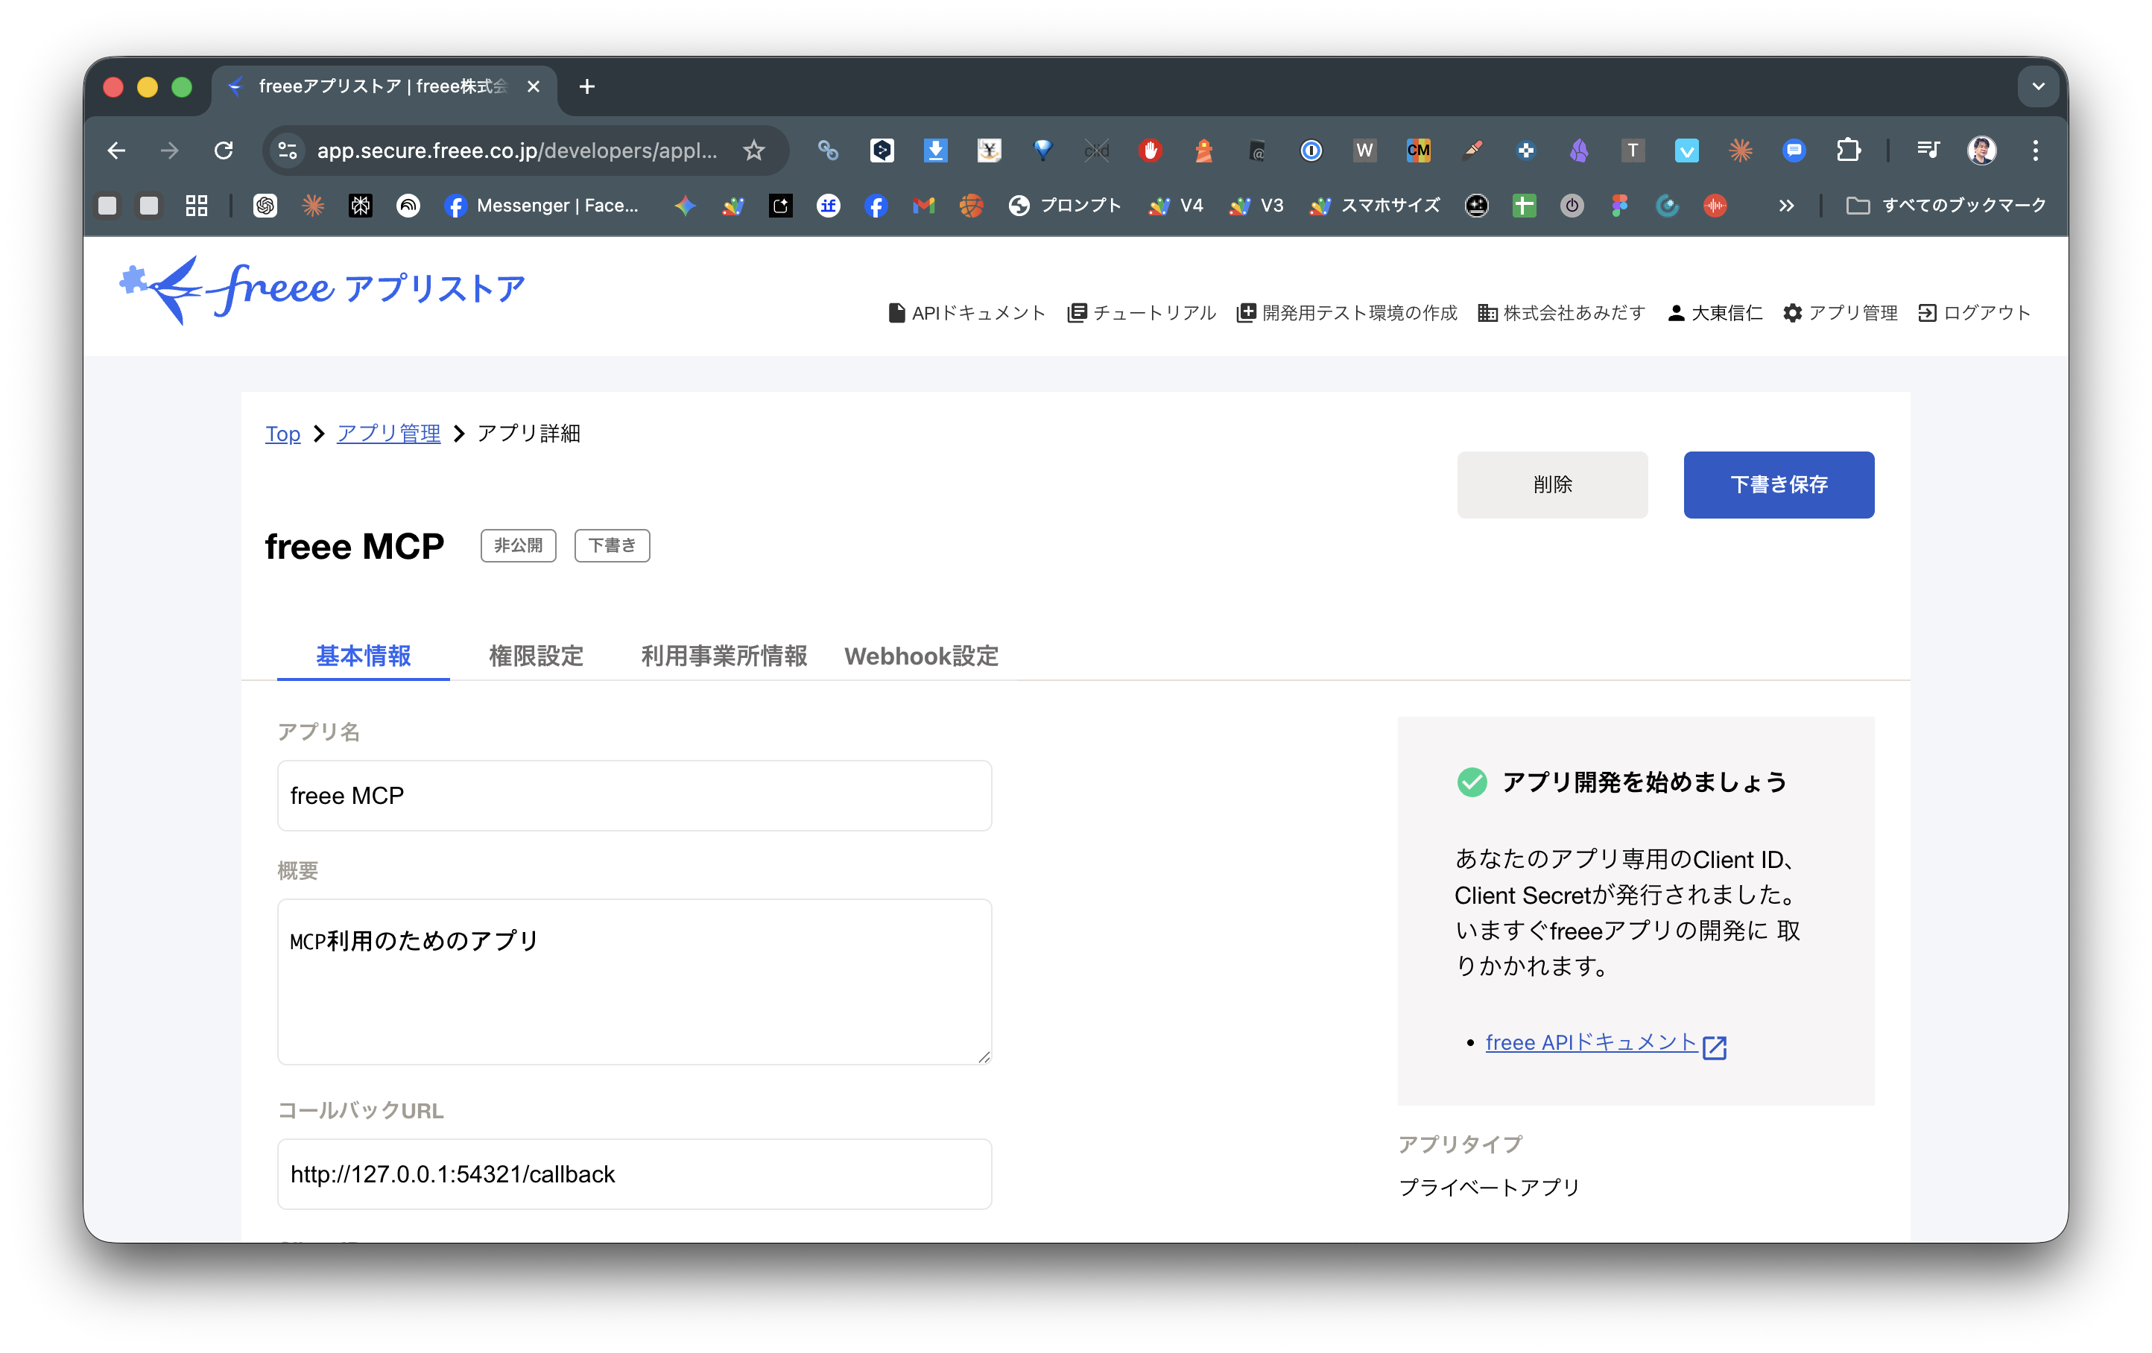Open the 1Password extension icon
The image size is (2152, 1353).
point(1311,150)
